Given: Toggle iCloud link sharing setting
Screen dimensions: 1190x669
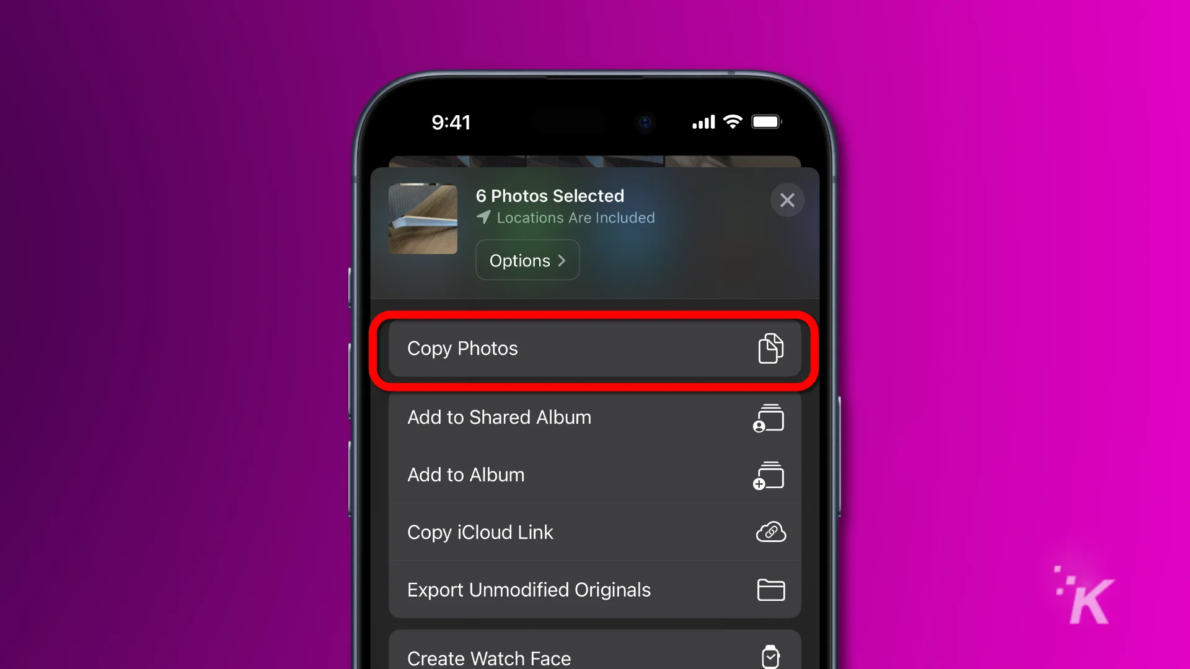Looking at the screenshot, I should 595,531.
